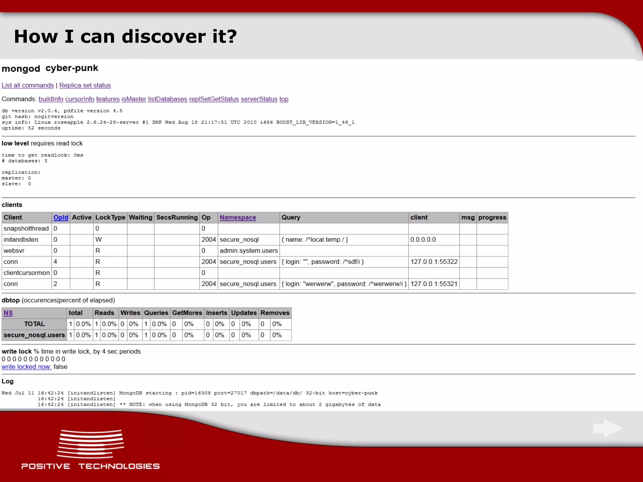Click client address 127.0.0.1:55321

[434, 284]
